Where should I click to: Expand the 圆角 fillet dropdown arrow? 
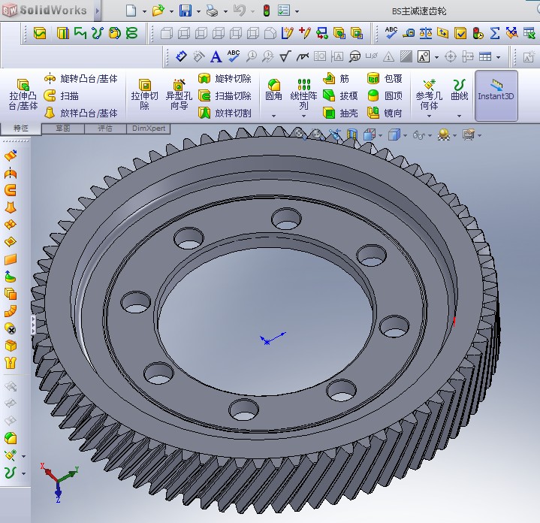point(274,116)
